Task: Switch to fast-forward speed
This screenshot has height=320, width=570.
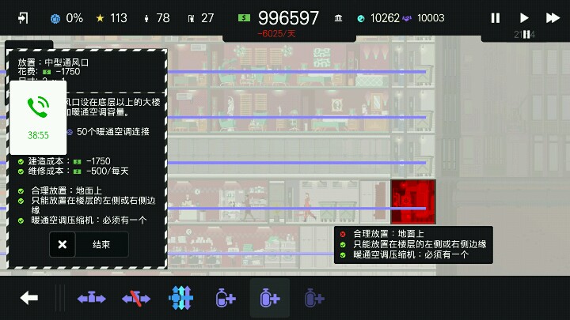Action: pyautogui.click(x=553, y=18)
